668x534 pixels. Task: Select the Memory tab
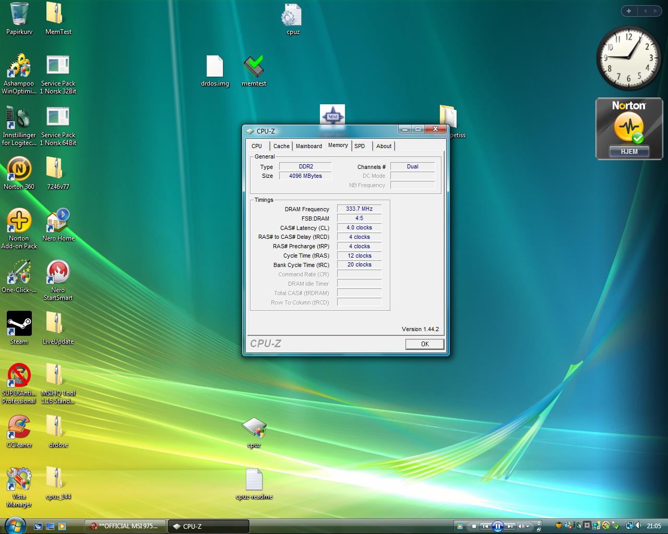[x=338, y=145]
